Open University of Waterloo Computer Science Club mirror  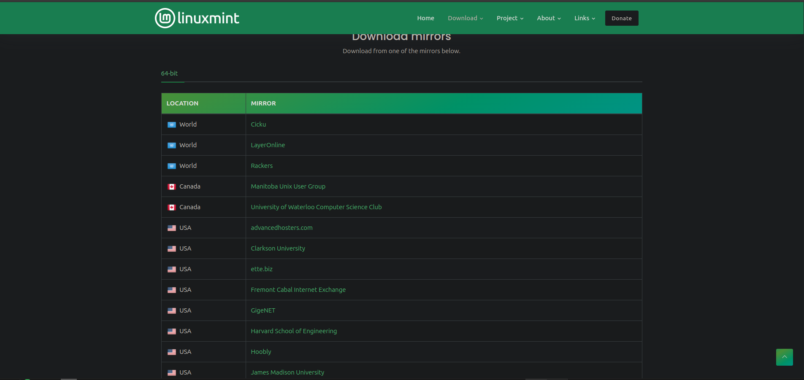click(316, 207)
